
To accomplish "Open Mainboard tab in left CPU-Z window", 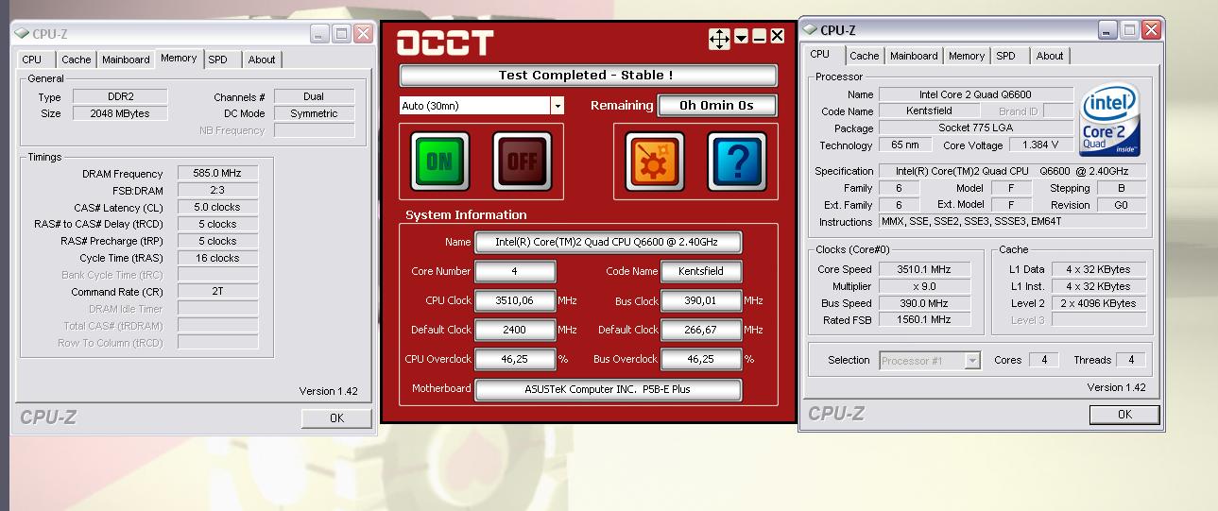I will pos(126,60).
